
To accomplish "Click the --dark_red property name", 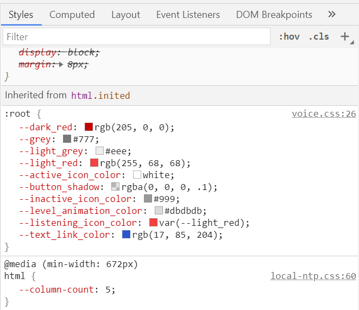I will [46, 127].
